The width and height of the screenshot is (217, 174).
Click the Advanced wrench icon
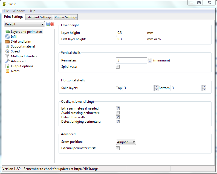(x=7, y=61)
